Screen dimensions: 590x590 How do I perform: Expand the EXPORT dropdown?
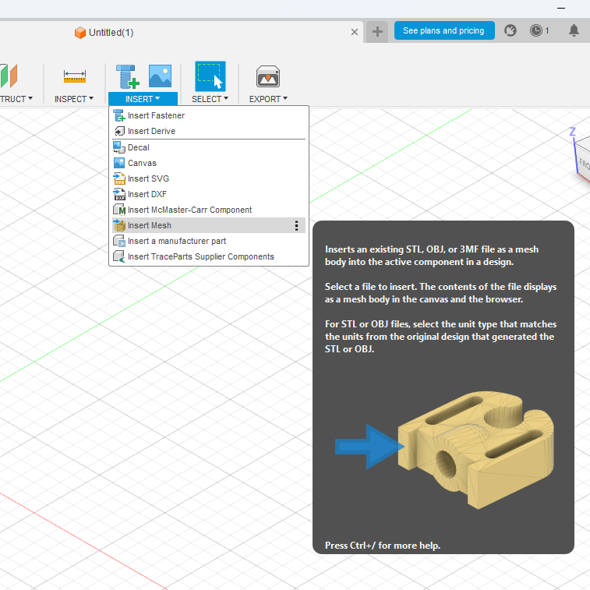(268, 99)
